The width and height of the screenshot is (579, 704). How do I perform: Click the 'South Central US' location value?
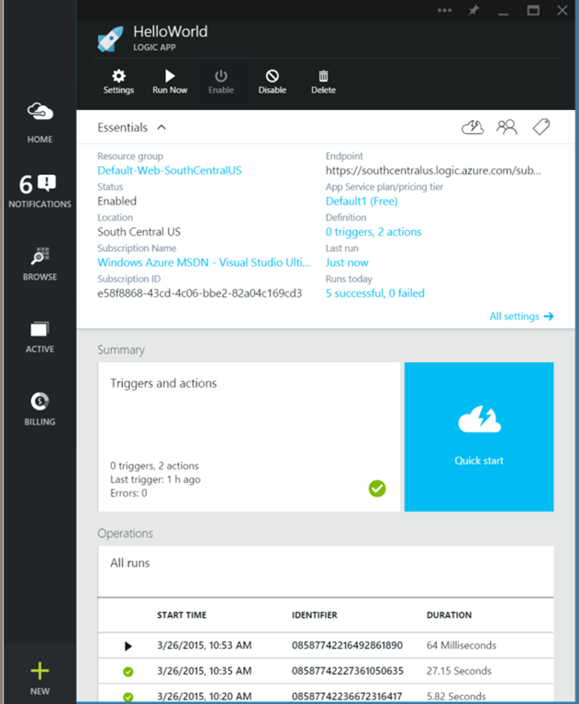(x=139, y=232)
